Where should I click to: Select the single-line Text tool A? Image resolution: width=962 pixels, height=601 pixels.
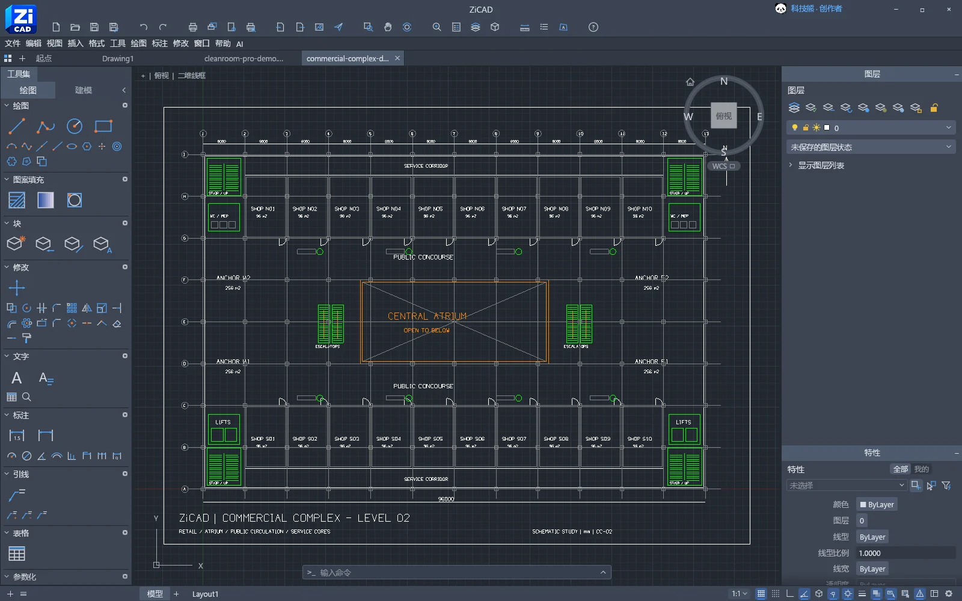(x=17, y=378)
